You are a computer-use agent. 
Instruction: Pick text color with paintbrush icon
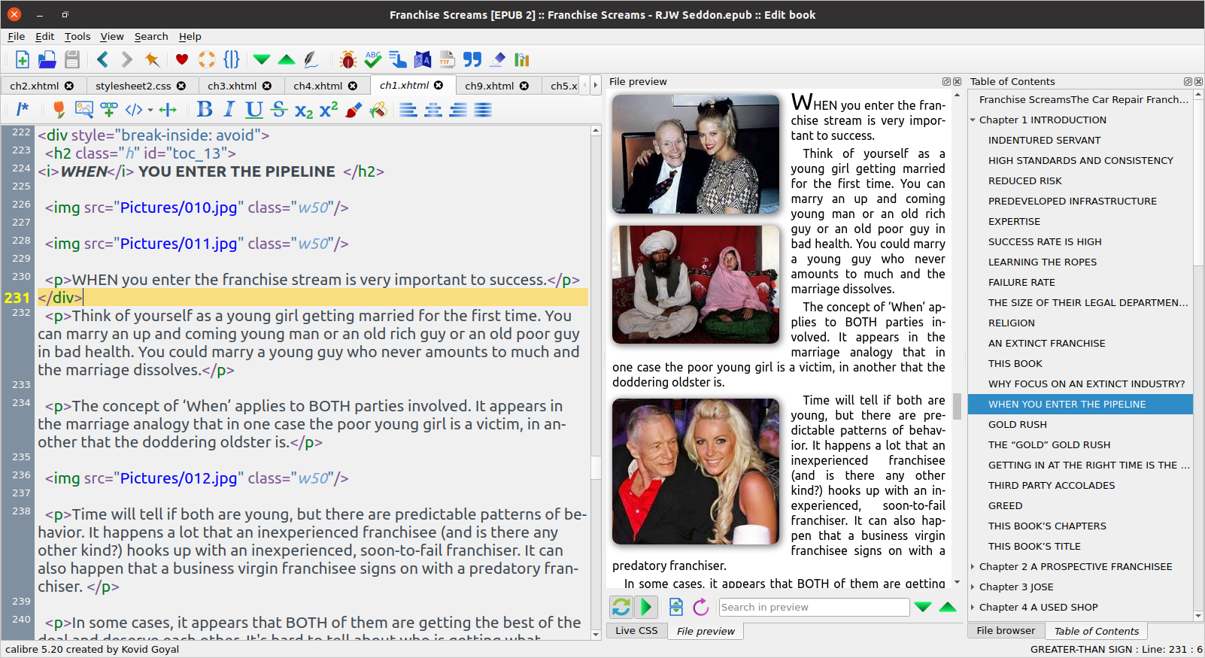[353, 110]
